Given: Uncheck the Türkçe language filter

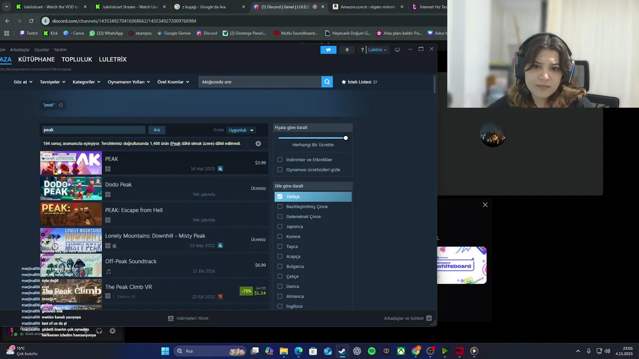Looking at the screenshot, I should pyautogui.click(x=280, y=196).
